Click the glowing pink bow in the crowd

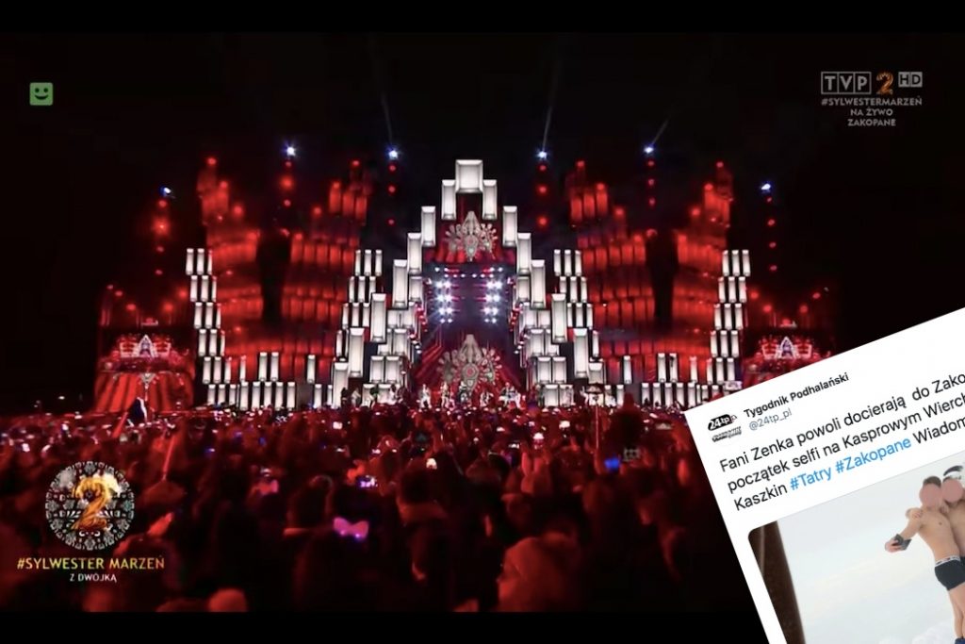pyautogui.click(x=352, y=528)
